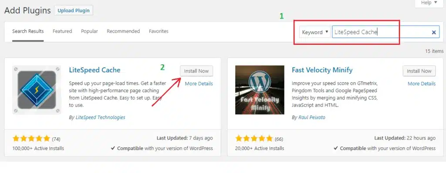
Task: Open the LiteSpeed Cache title link
Action: click(95, 70)
